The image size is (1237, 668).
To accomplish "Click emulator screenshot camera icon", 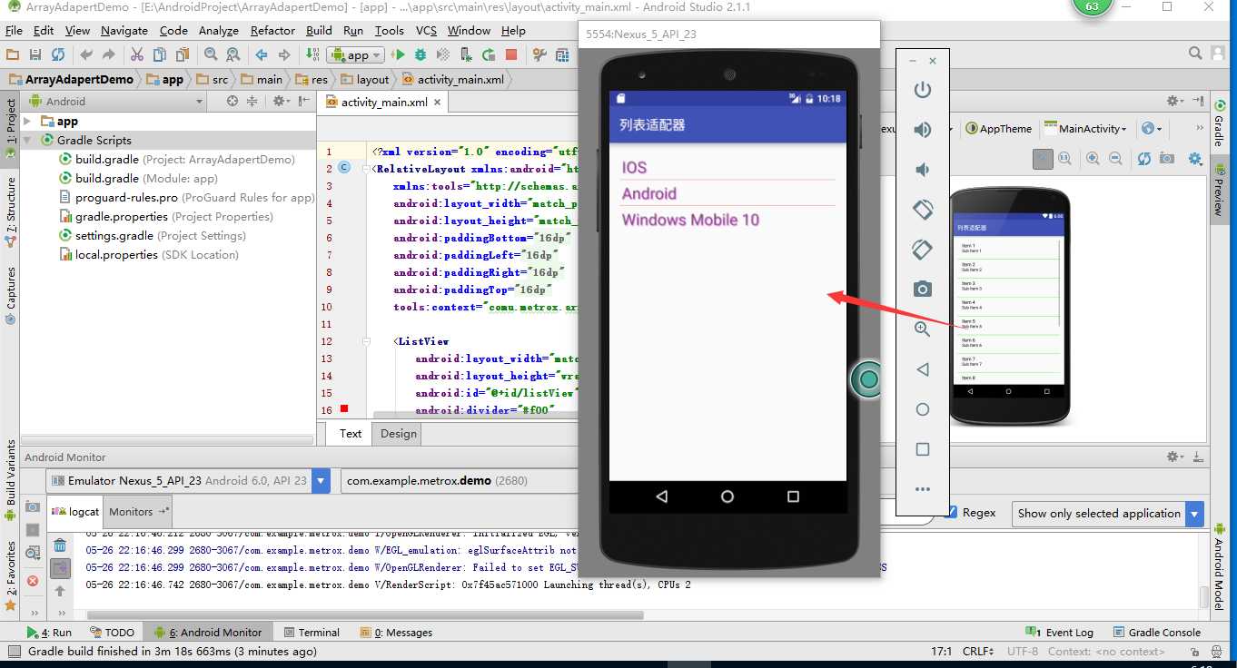I will pos(922,290).
